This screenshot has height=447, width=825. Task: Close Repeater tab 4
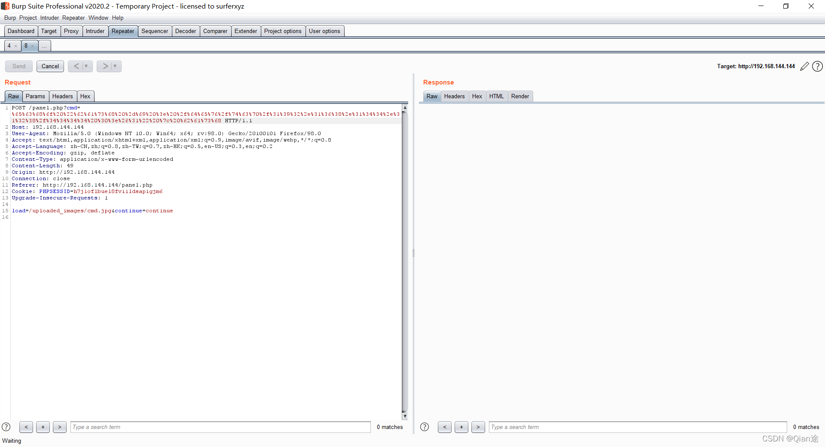[16, 46]
